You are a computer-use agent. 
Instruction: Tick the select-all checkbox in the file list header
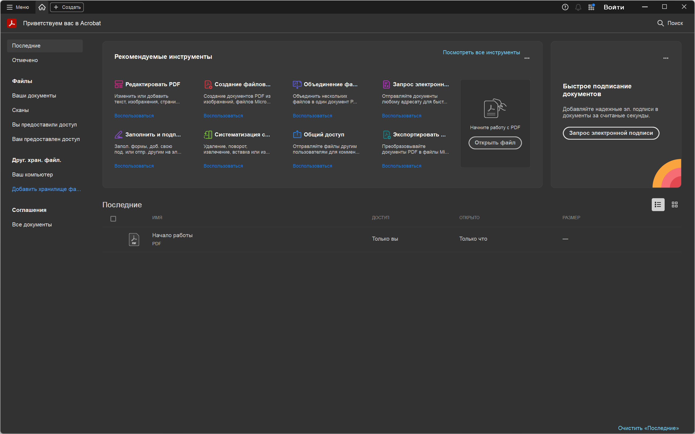(x=113, y=219)
